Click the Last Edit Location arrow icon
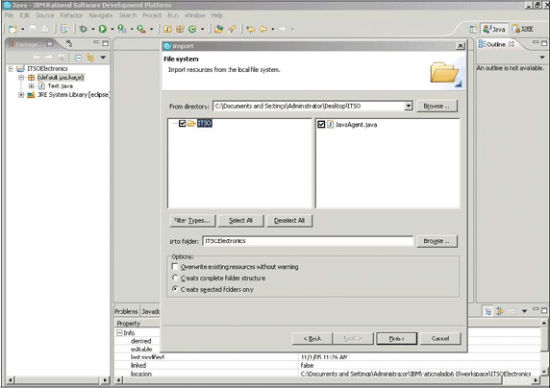Image resolution: width=550 pixels, height=388 pixels. pyautogui.click(x=250, y=29)
